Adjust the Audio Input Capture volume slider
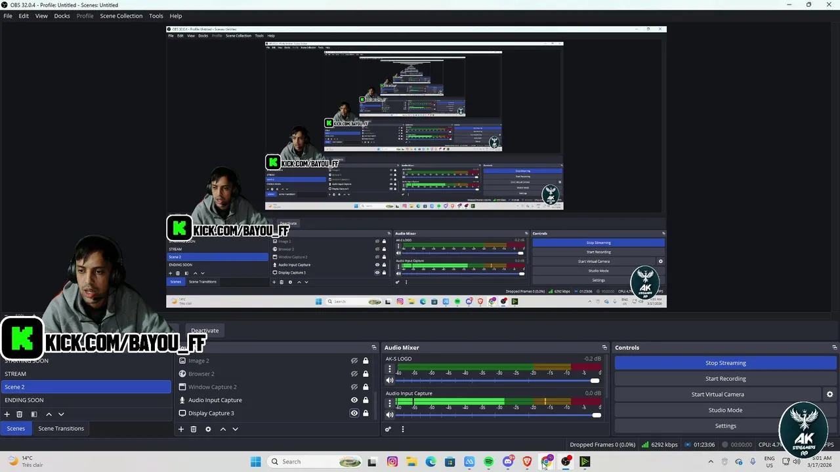 coord(596,414)
